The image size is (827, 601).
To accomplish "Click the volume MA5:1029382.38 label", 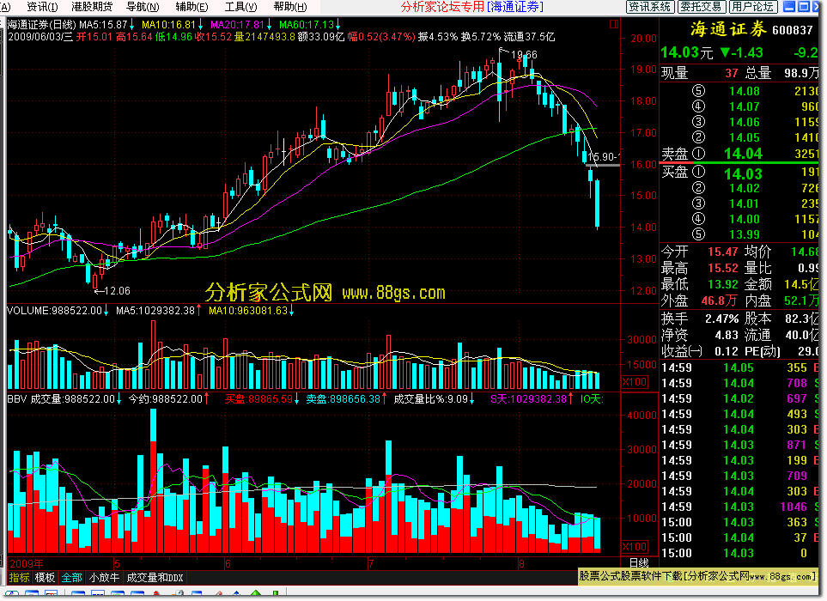I will click(155, 311).
